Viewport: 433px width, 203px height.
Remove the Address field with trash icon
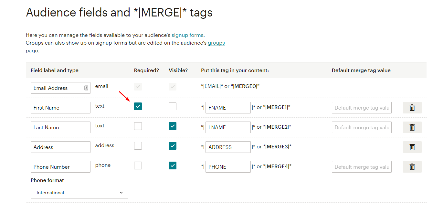coord(412,147)
